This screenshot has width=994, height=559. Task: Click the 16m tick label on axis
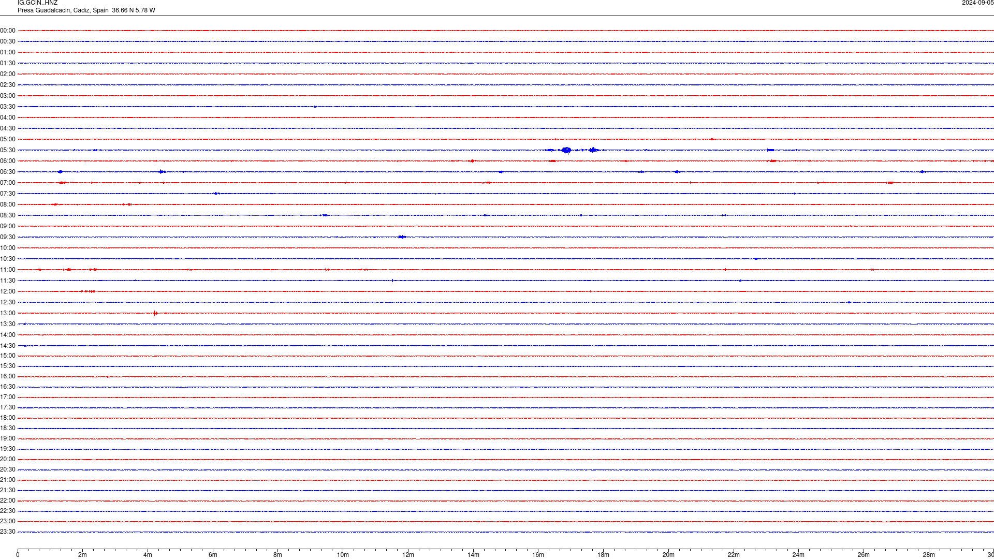click(x=538, y=555)
